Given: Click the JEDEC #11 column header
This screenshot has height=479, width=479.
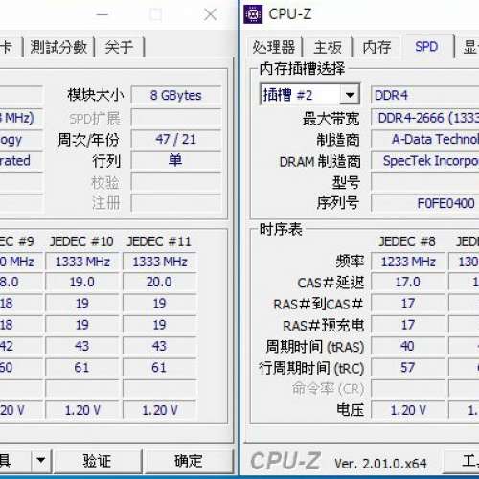Looking at the screenshot, I should [x=159, y=241].
